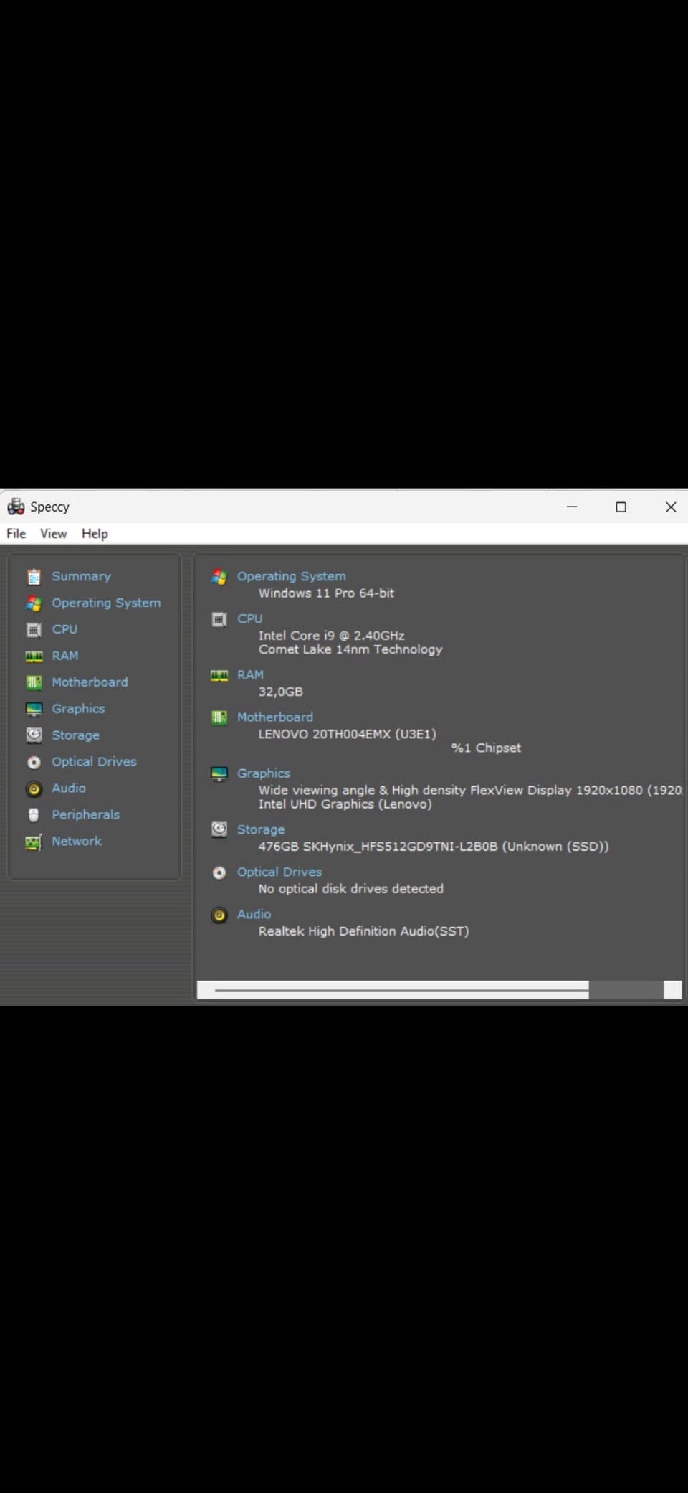This screenshot has height=1493, width=688.
Task: Click the Audio speaker icon in sidebar
Action: (34, 789)
